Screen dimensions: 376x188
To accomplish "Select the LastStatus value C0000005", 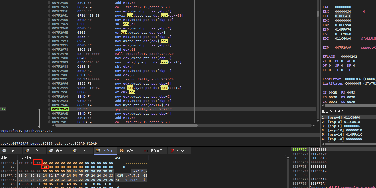I will click(353, 84).
